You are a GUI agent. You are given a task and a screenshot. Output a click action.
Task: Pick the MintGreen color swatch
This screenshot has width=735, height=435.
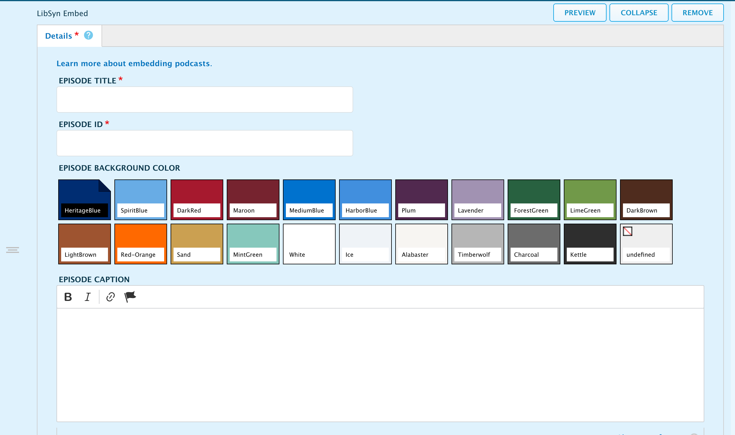pos(253,244)
